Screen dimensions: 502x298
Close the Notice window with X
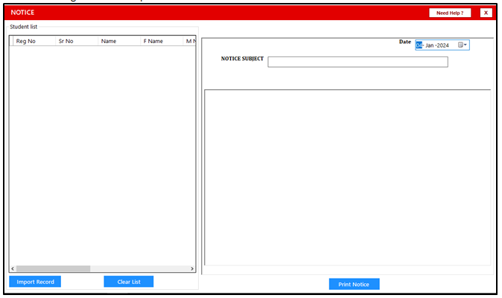pos(486,13)
